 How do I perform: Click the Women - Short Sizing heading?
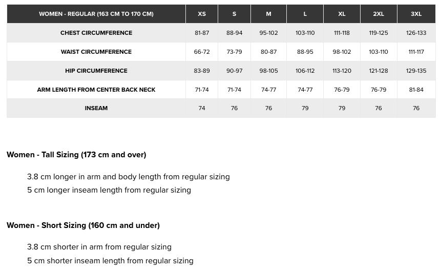(x=83, y=225)
